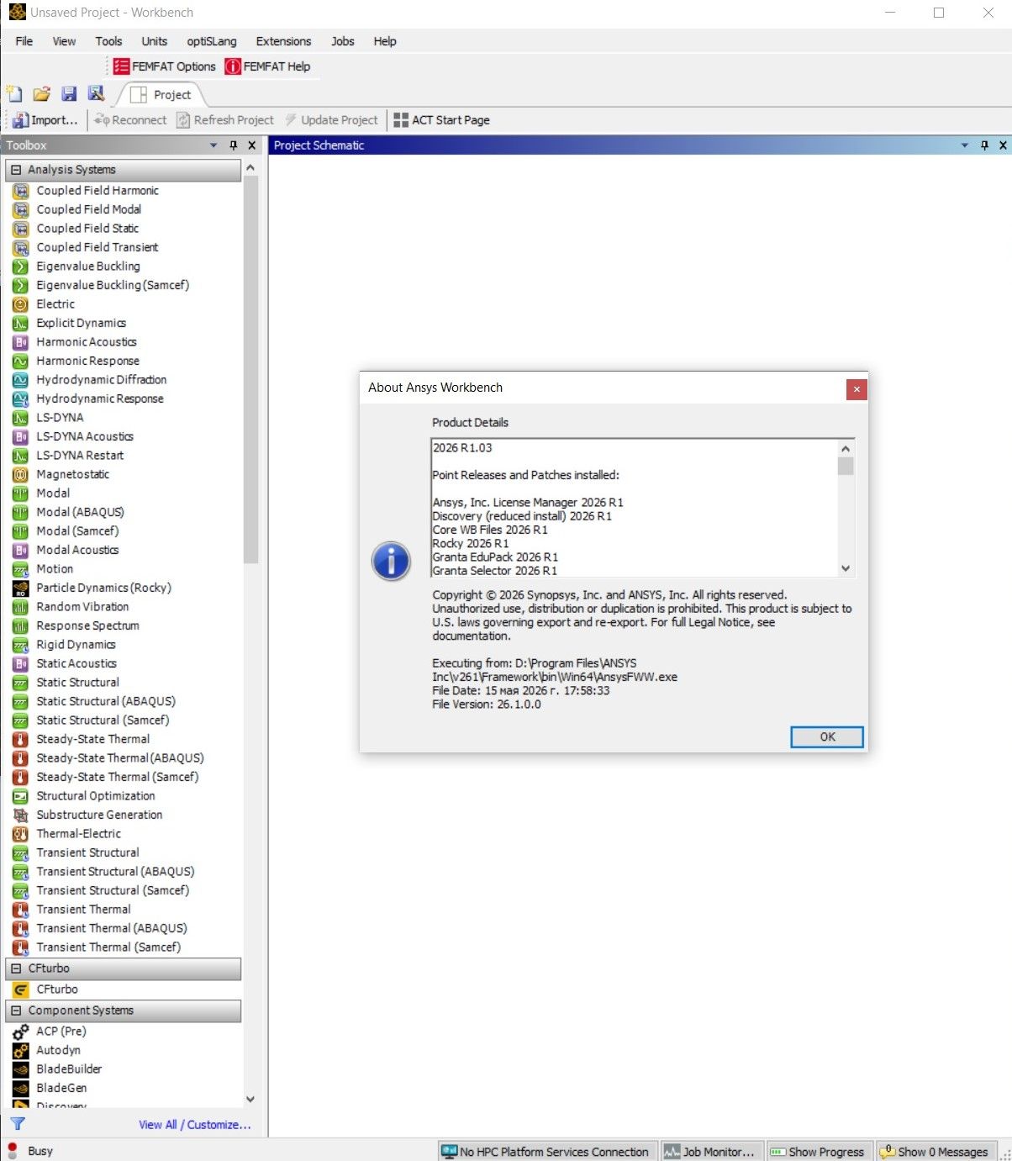
Task: Select the Harmonic Response icon
Action: tap(21, 361)
